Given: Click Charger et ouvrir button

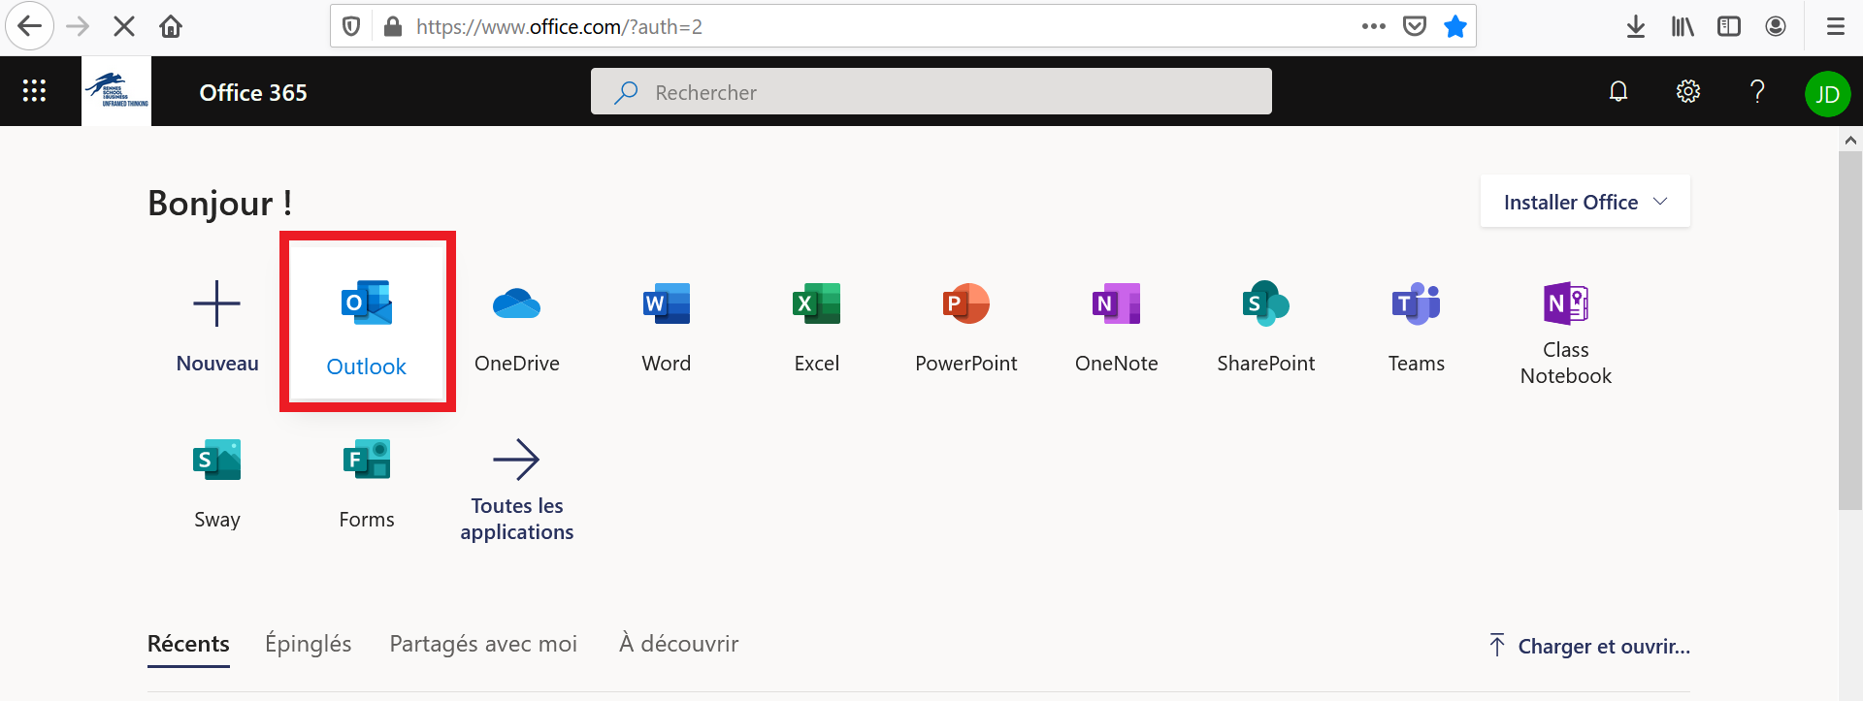Looking at the screenshot, I should 1589,646.
